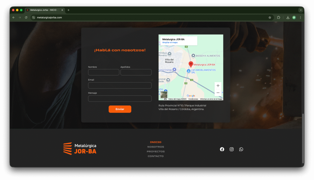Select CONTACTO in footer menu

(x=155, y=156)
